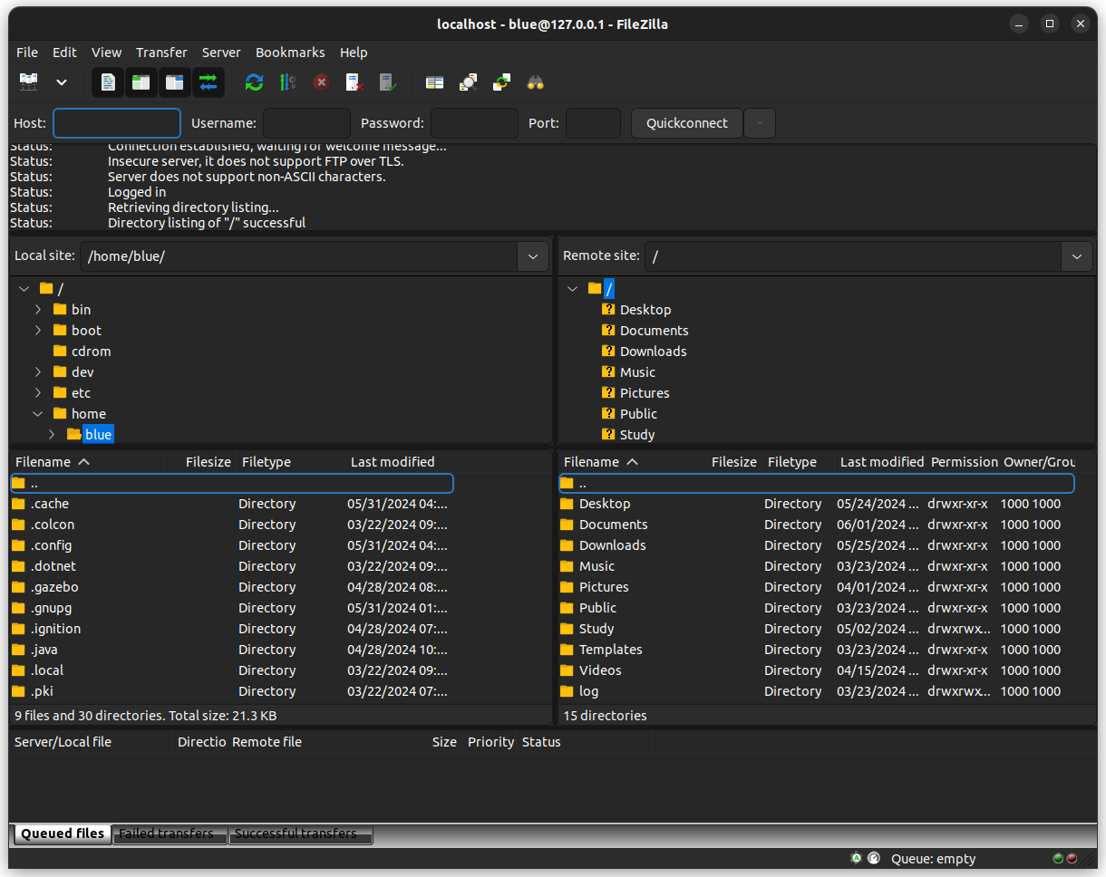This screenshot has height=877, width=1106.
Task: Toggle the remote directory tree display
Action: (x=175, y=82)
